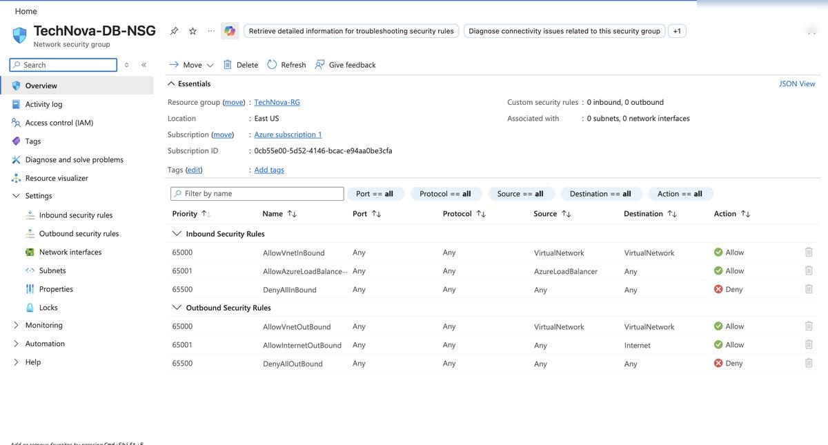
Task: Open the Destination == all filter
Action: pos(601,194)
